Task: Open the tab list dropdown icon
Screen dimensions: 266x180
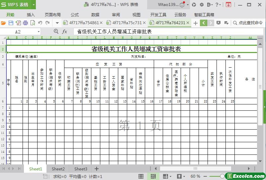Action: 226,23
